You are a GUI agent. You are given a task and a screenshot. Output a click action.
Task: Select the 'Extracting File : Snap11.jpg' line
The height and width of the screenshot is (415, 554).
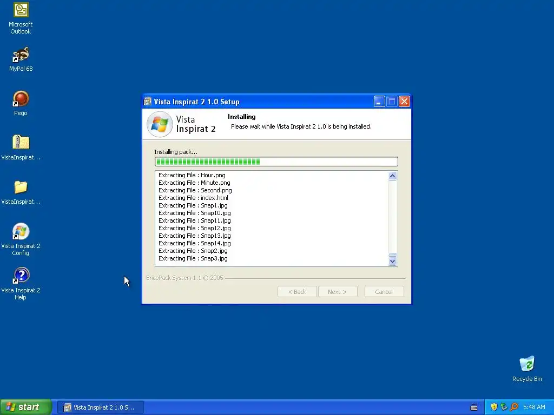click(x=195, y=220)
